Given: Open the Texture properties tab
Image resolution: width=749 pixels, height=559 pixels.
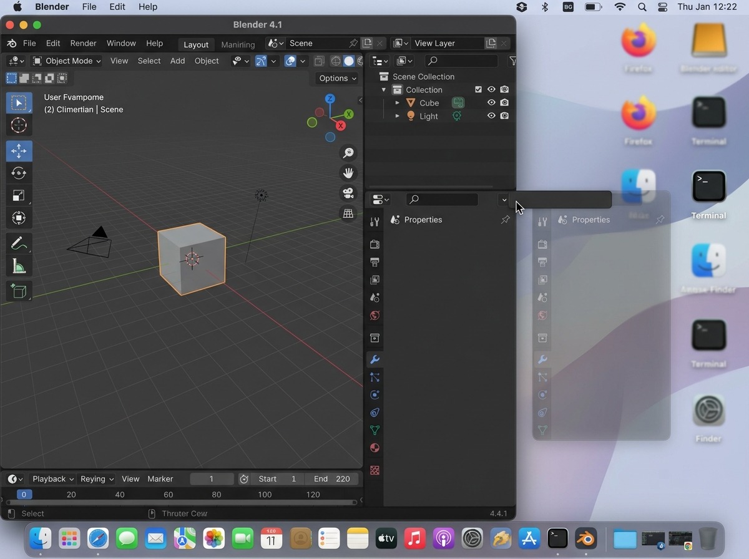Looking at the screenshot, I should [x=374, y=470].
